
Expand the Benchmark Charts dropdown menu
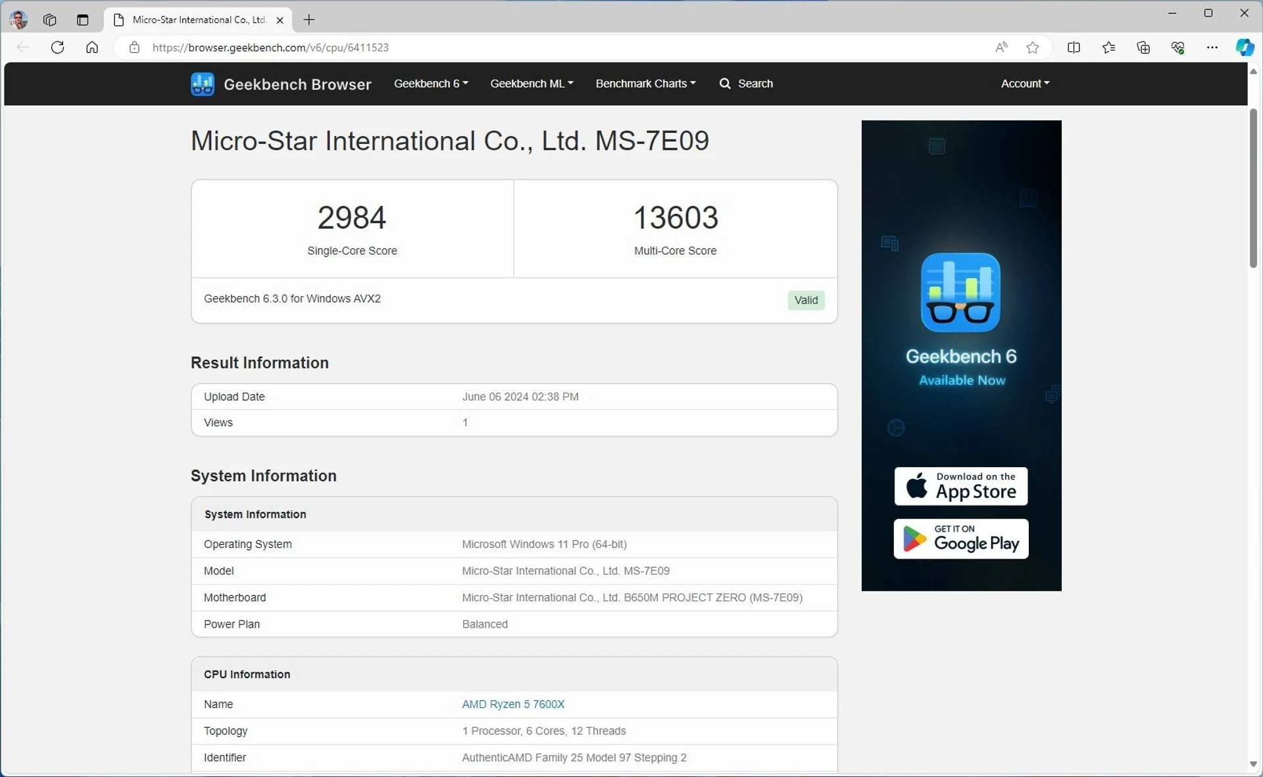[645, 84]
